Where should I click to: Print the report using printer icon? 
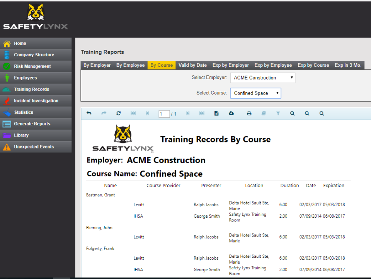249,113
